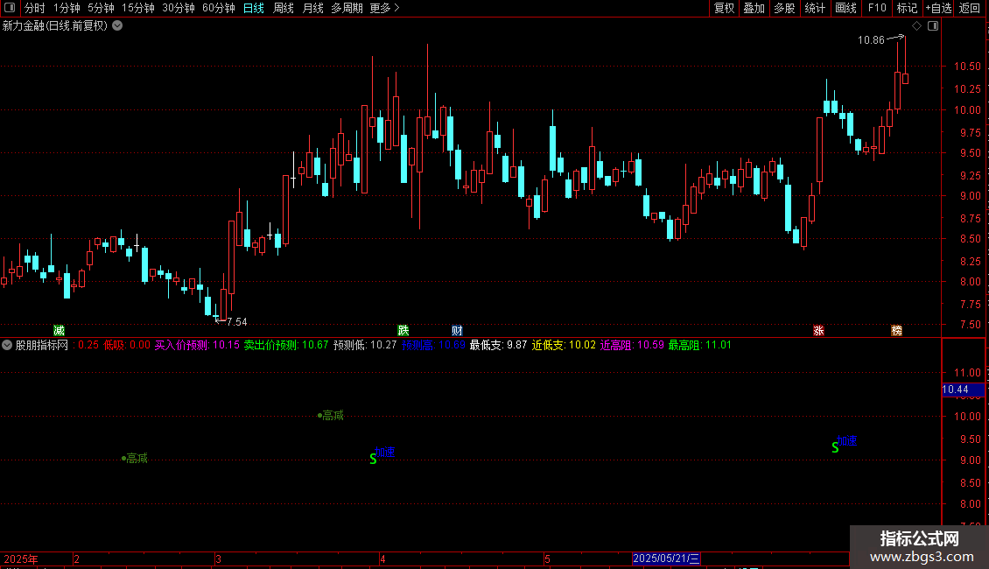Click the 榜 marker icon
The height and width of the screenshot is (569, 989).
click(x=897, y=331)
